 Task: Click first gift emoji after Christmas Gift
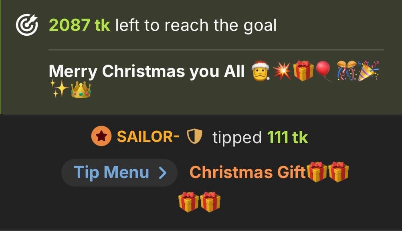coord(317,172)
